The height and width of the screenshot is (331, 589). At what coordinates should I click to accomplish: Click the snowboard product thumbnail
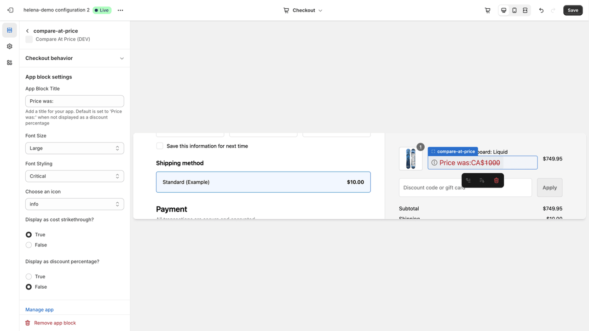(x=410, y=159)
